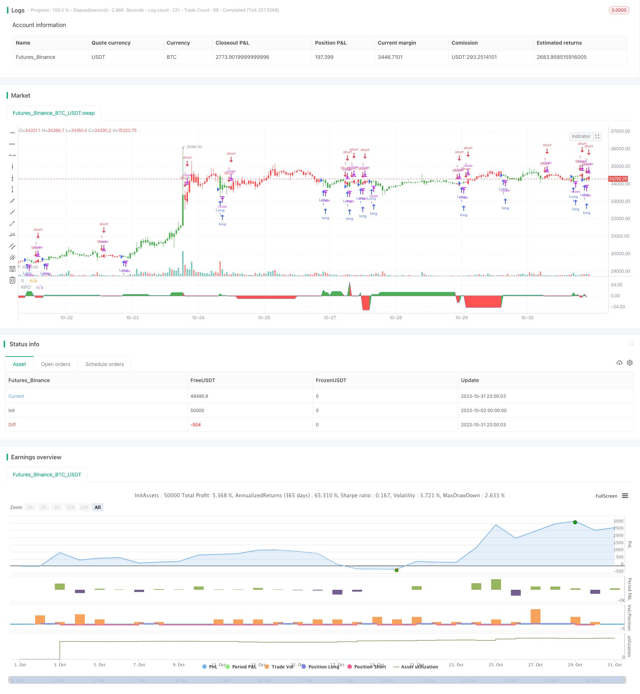Expand Status info panel with corner arrows
Image resolution: width=640 pixels, height=694 pixels.
click(x=631, y=344)
